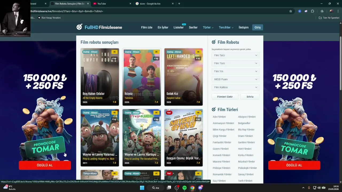
Task: Click the Film Türleri heading reel icon
Action: point(214,110)
